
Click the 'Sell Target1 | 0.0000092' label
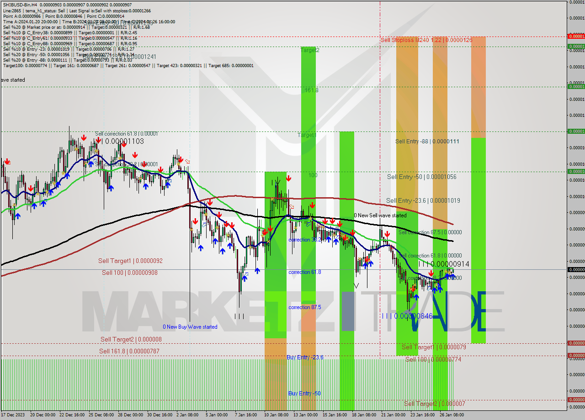[130, 261]
